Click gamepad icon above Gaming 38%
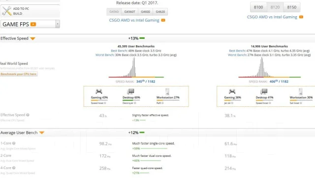The image size is (315, 178). pyautogui.click(x=232, y=91)
